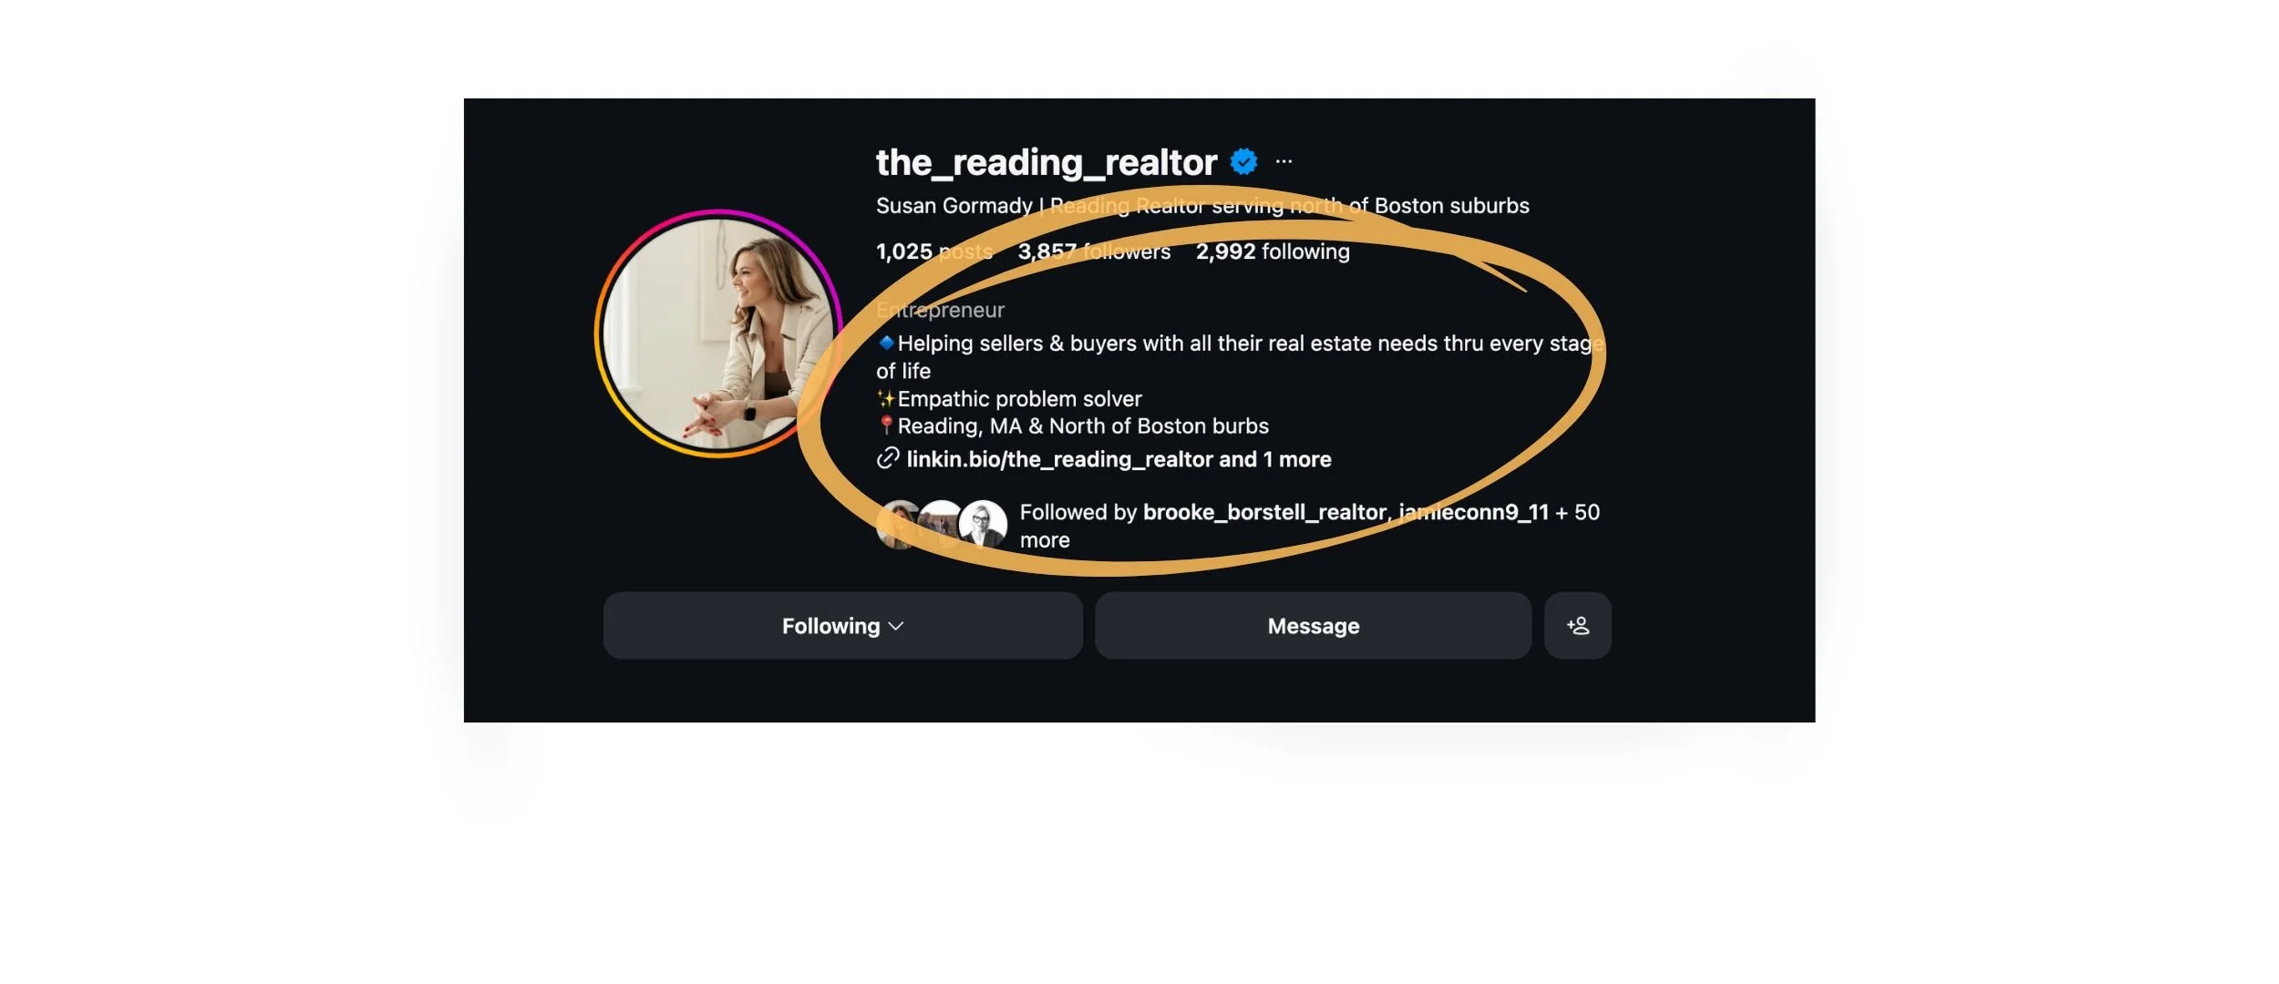Click the third mutual follower avatar
The height and width of the screenshot is (984, 2279).
click(983, 525)
